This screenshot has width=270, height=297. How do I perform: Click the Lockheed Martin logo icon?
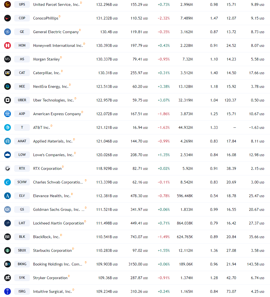coord(8,223)
